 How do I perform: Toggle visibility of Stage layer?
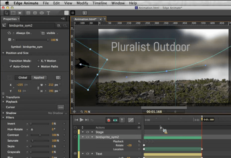point(87,132)
